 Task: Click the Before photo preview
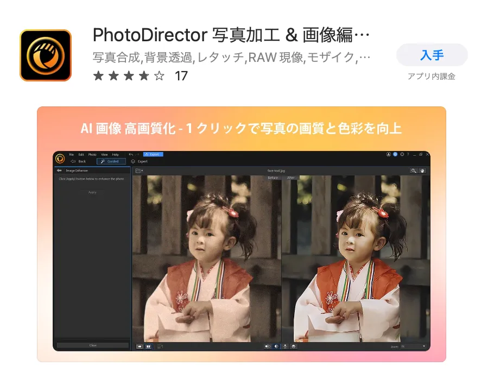pos(207,258)
